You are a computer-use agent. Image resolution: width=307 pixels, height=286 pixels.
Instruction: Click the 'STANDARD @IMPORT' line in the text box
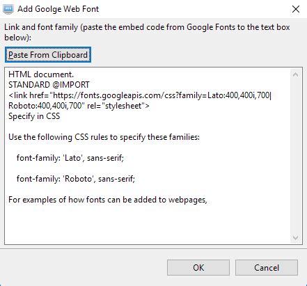[x=49, y=85]
